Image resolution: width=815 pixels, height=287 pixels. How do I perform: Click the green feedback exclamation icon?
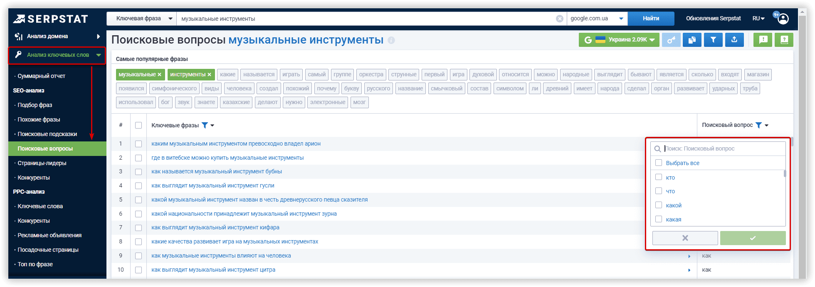763,40
